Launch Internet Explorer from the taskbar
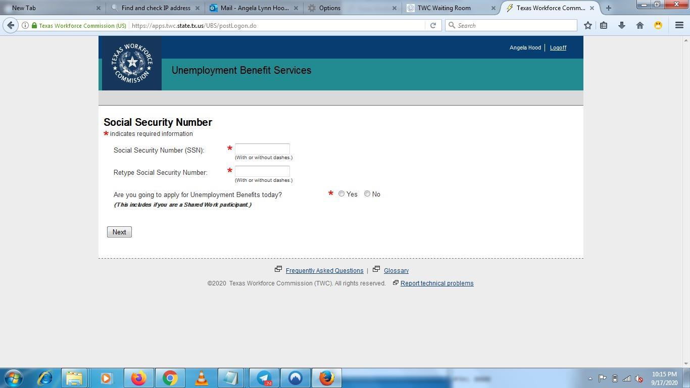Viewport: 690px width, 388px height. click(x=45, y=378)
